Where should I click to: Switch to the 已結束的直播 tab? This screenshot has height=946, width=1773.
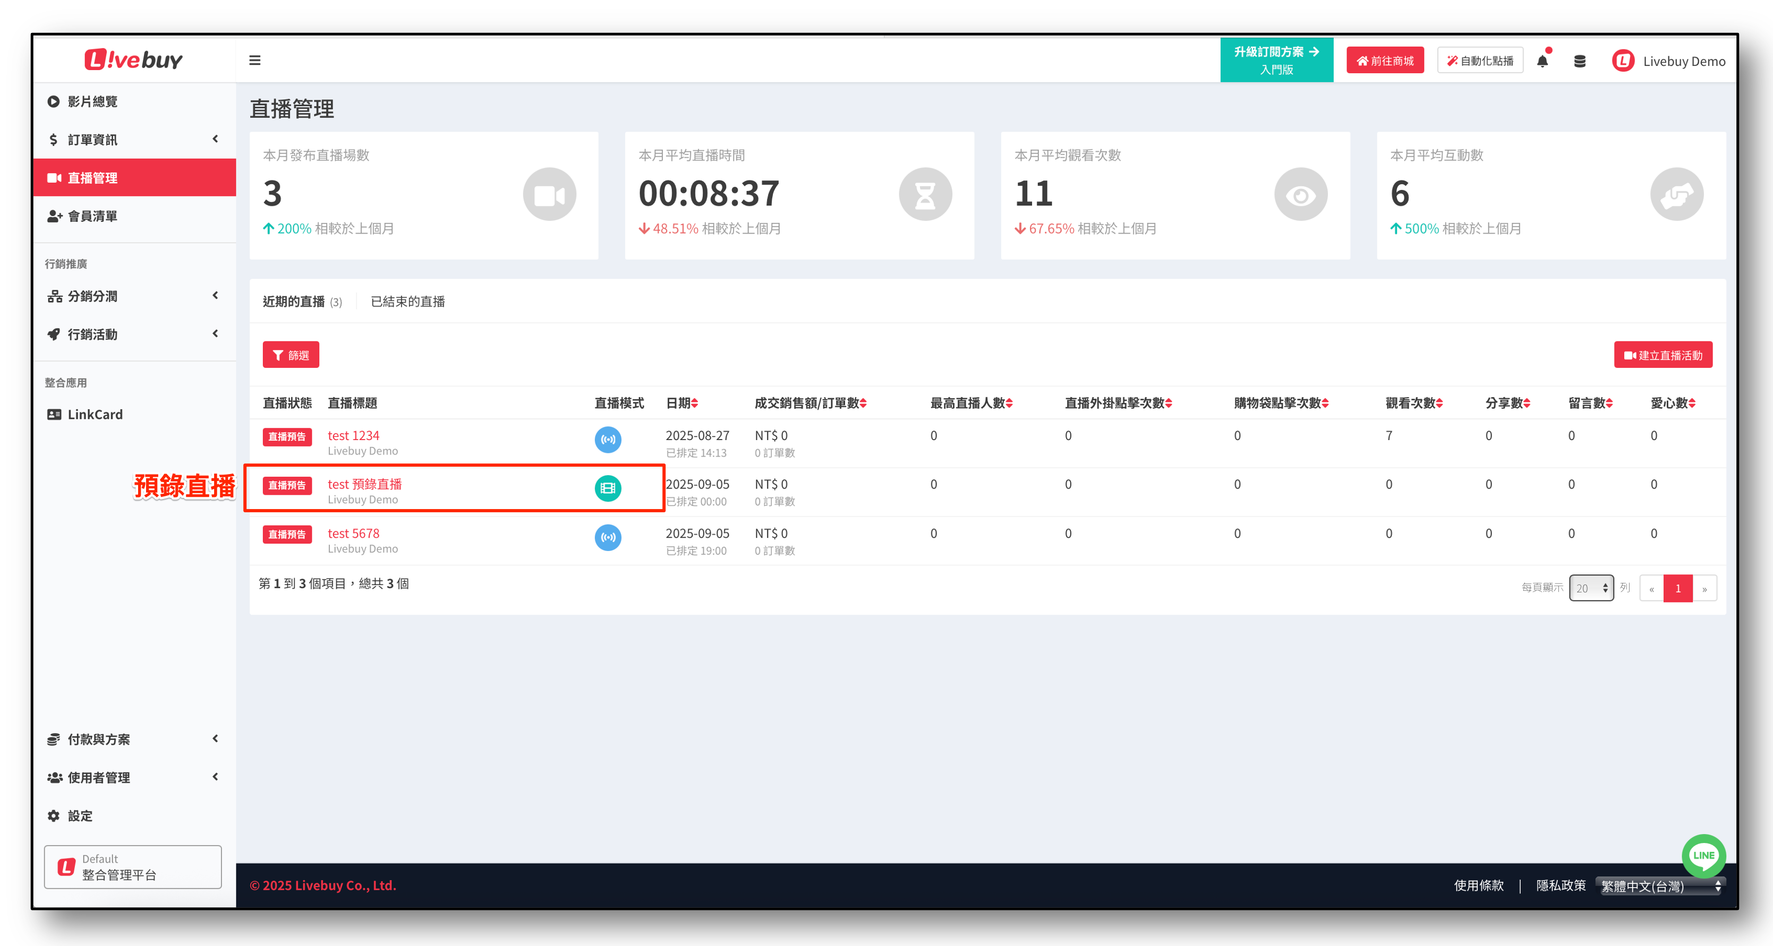click(407, 302)
